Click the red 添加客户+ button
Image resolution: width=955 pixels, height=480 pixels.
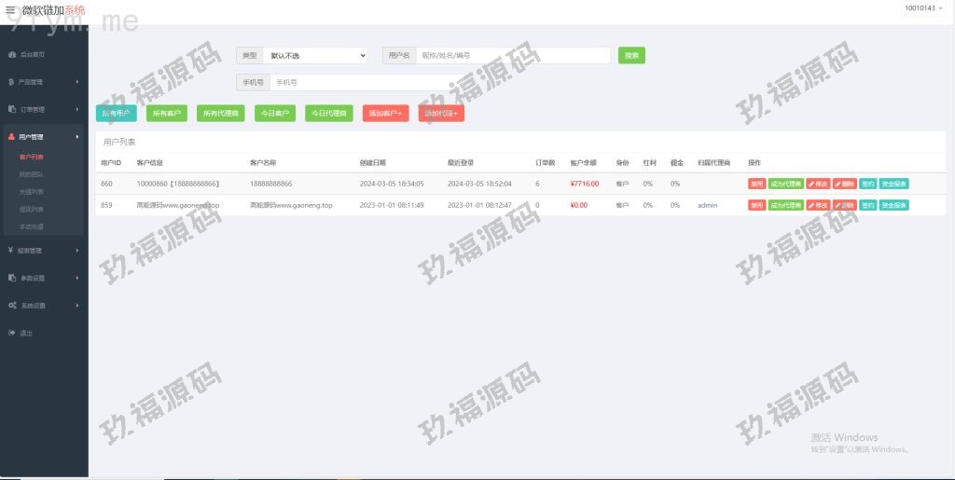tap(385, 114)
